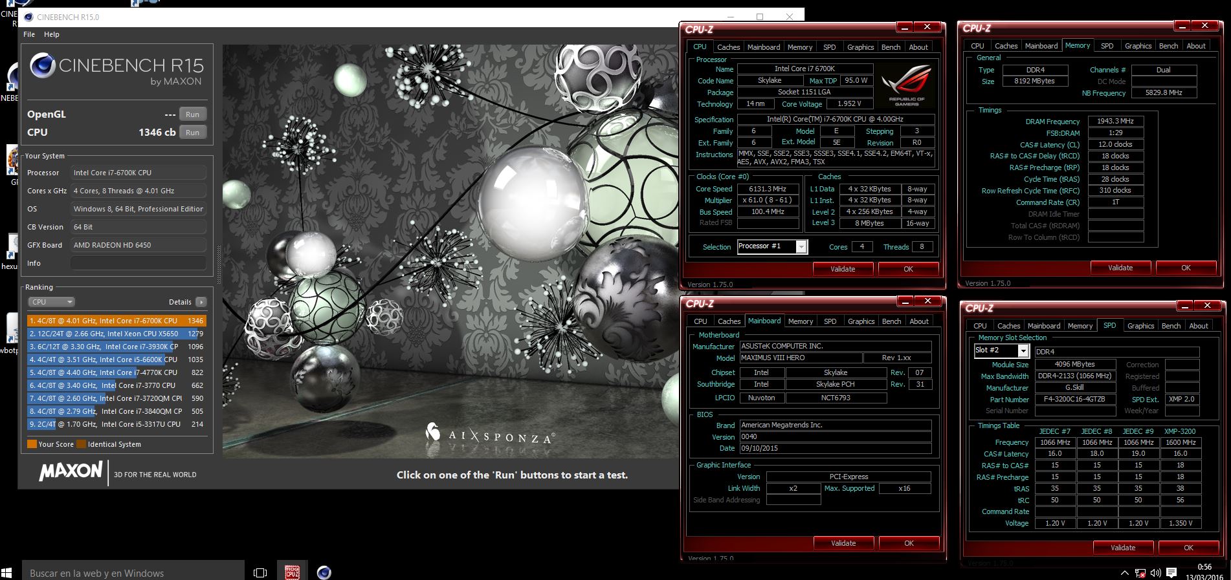Screen dimensions: 1231x580
Task: Select the i7-6700K ranking row
Action: 116,321
